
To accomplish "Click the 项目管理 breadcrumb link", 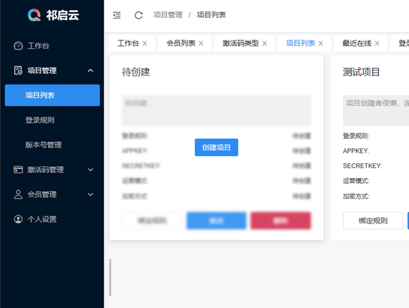I will click(x=170, y=15).
